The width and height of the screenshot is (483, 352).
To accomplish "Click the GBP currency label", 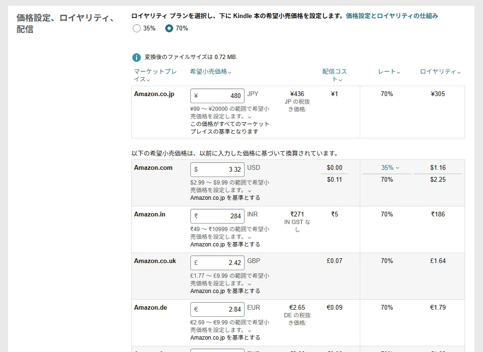I will click(254, 261).
